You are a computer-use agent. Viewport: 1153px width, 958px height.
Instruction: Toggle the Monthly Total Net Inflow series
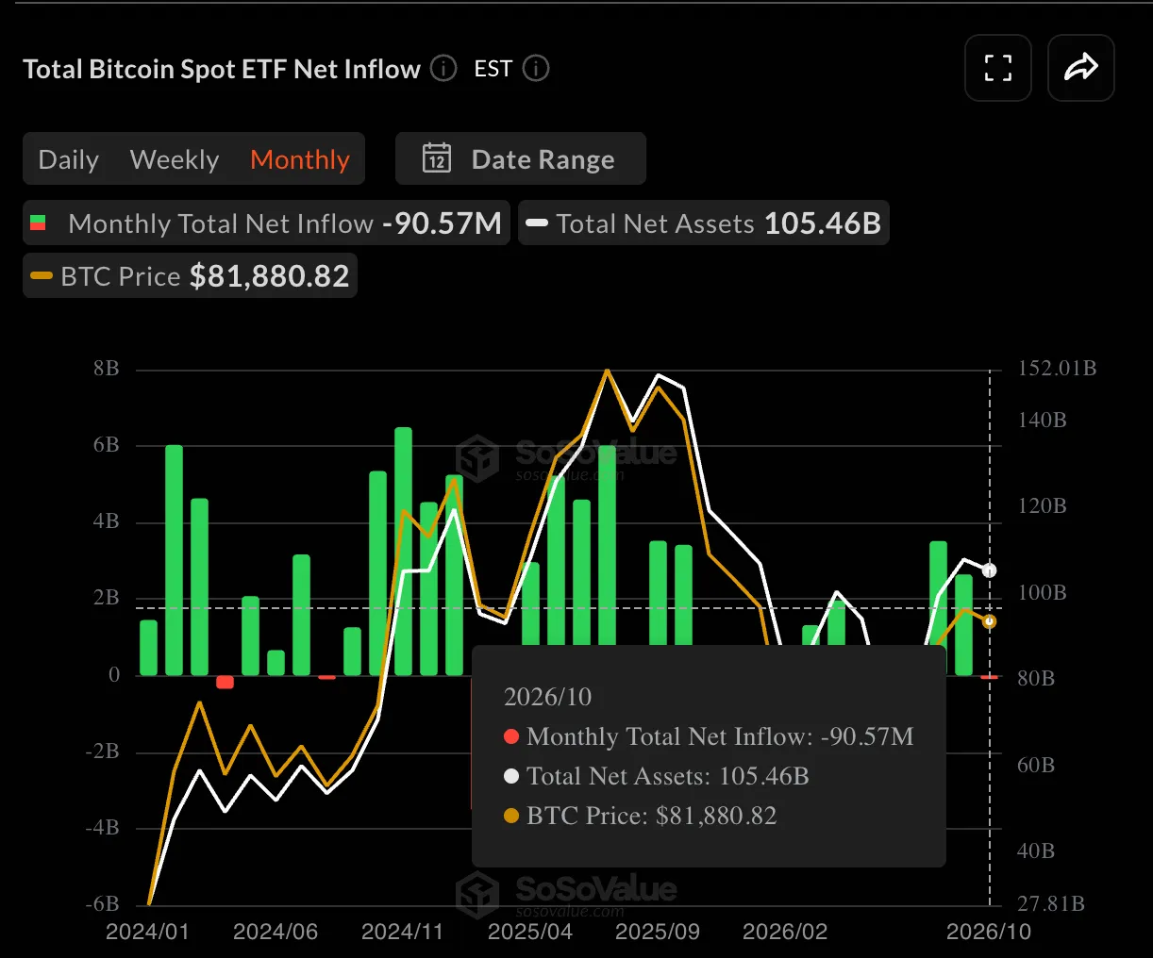266,223
